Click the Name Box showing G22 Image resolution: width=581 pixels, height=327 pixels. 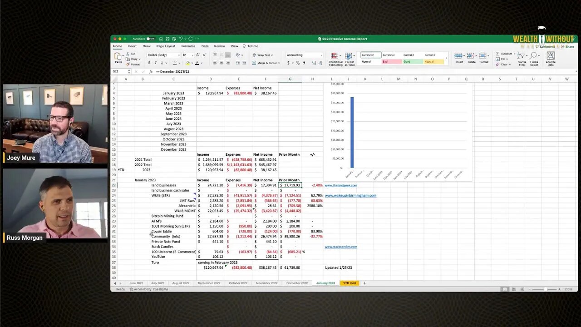coord(120,71)
